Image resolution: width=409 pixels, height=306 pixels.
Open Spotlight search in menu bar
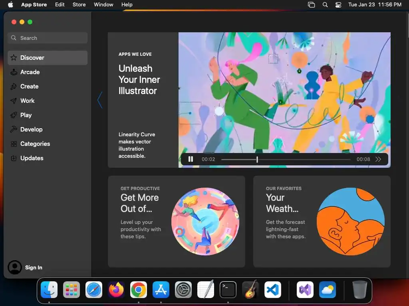point(325,5)
